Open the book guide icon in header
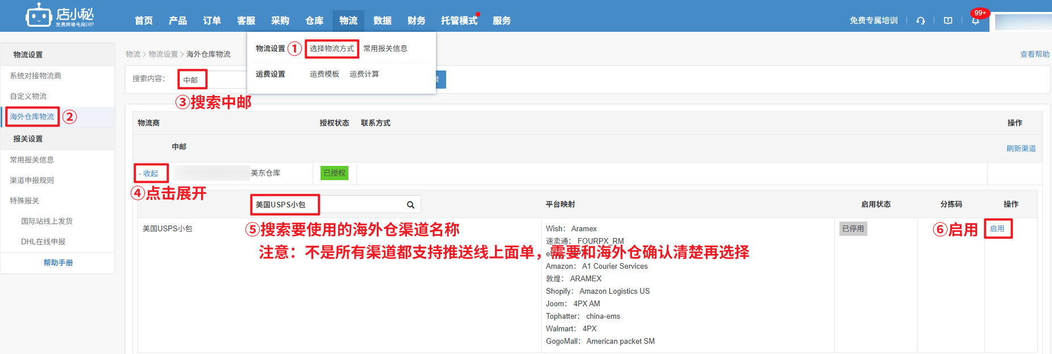This screenshot has width=1052, height=354. point(948,20)
